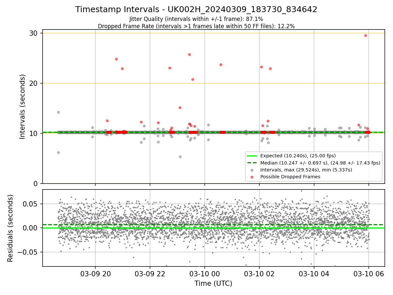Click the red point just above 20-second gridline
Screen dimensions: 393x295
(193, 79)
